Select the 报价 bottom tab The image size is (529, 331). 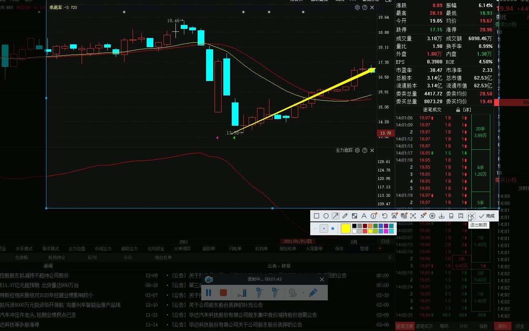point(503,326)
